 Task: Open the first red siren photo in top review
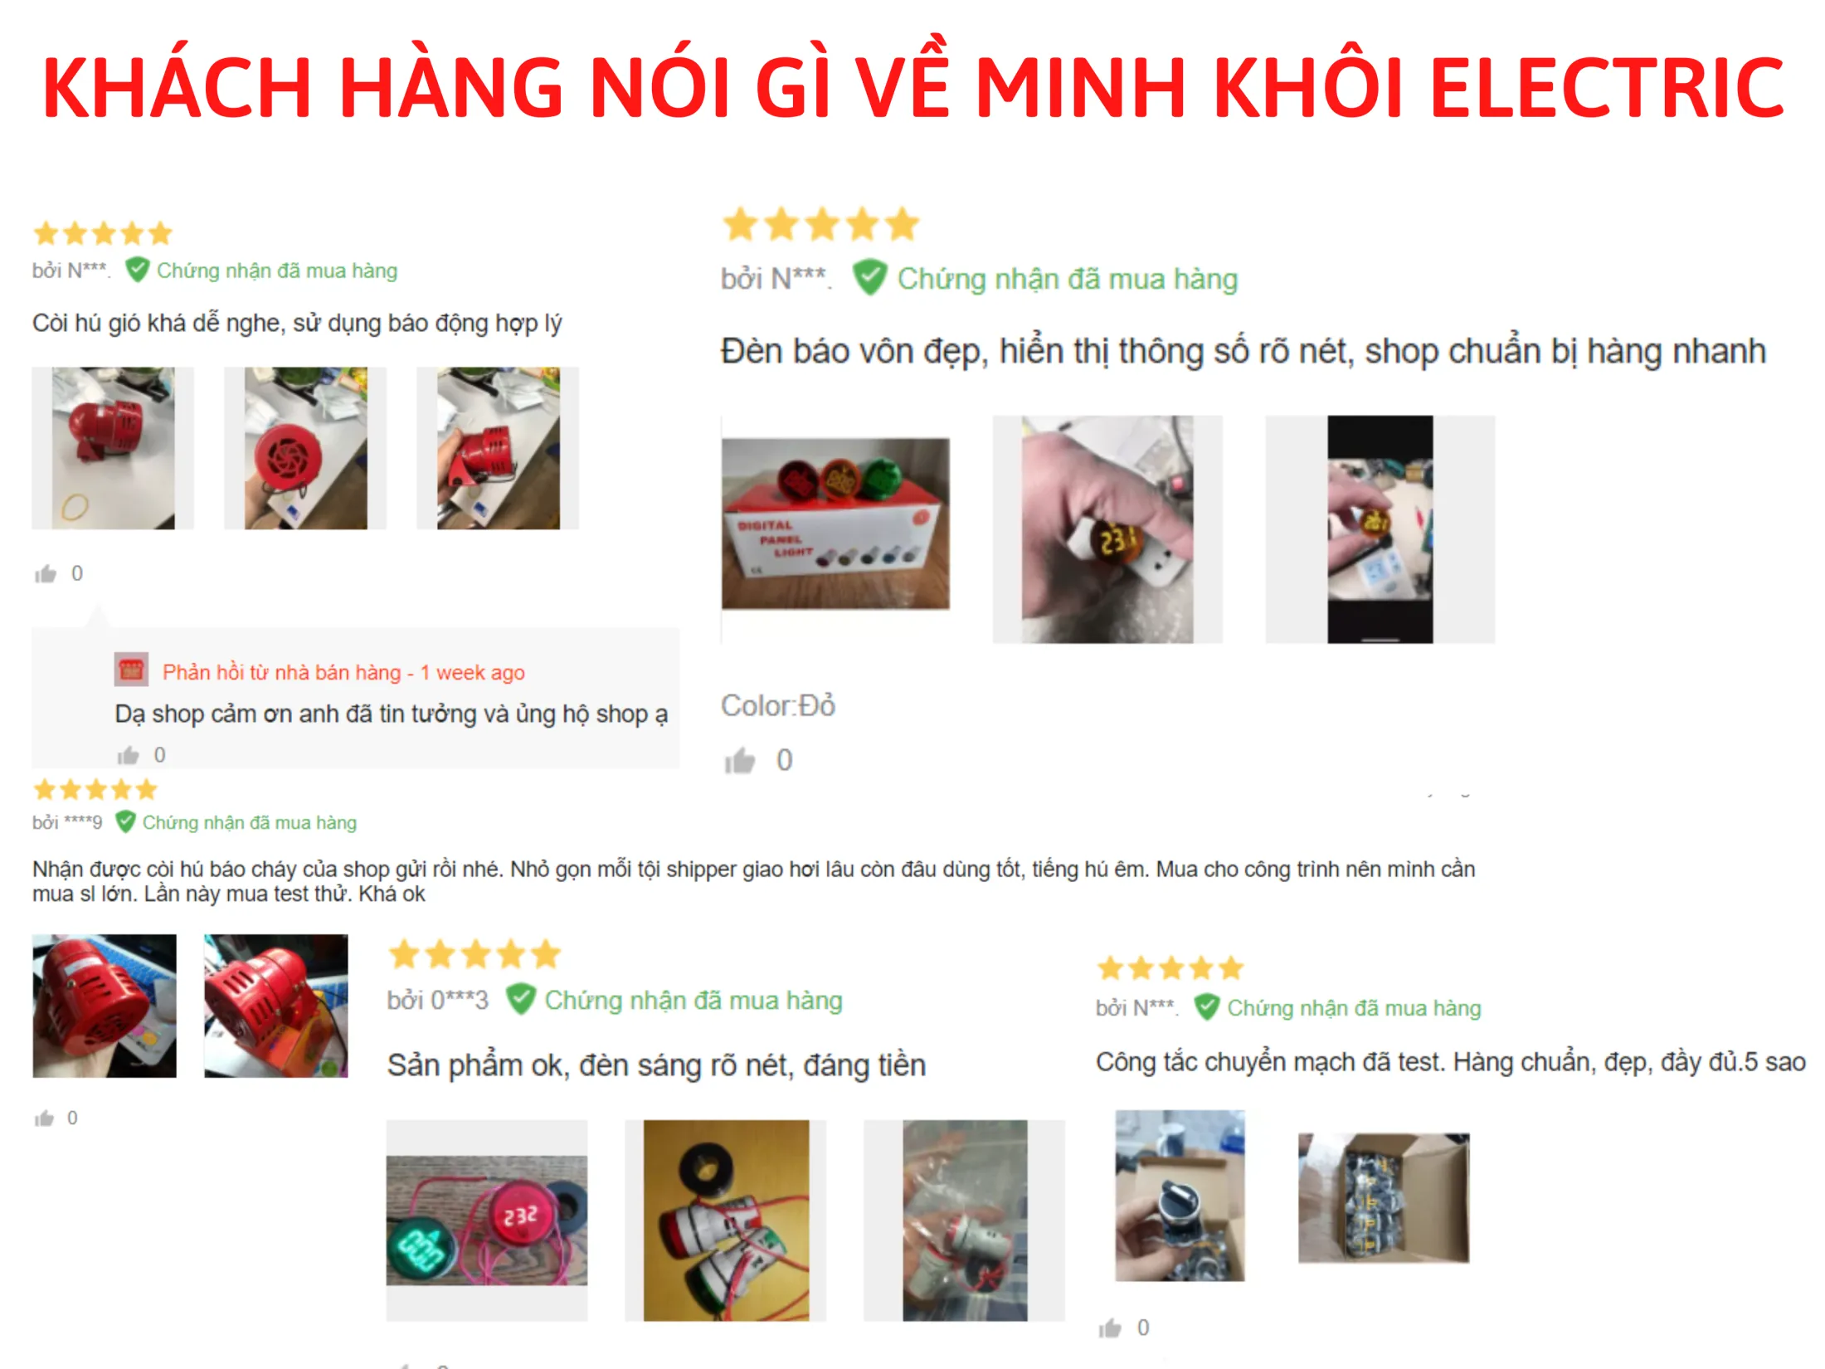click(x=113, y=448)
